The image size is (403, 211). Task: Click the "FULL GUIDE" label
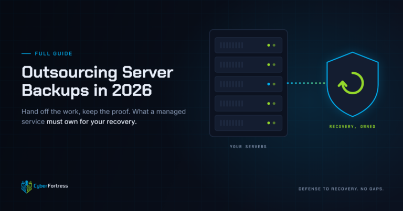tap(54, 53)
